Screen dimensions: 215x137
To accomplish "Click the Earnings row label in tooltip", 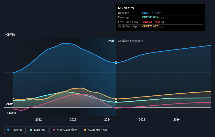I will 124,17.
